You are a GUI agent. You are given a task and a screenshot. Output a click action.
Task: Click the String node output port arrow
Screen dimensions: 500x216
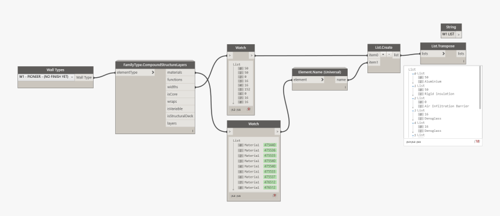(459, 34)
